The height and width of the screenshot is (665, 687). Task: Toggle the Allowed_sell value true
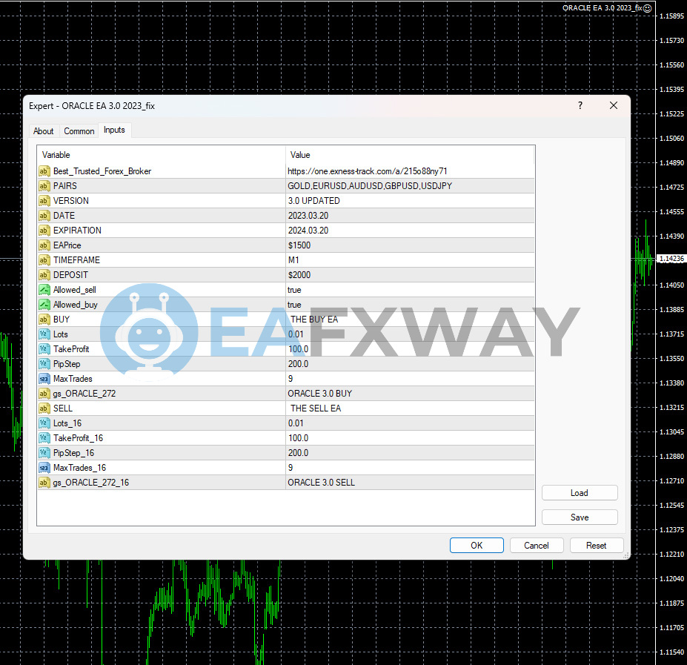tap(294, 290)
